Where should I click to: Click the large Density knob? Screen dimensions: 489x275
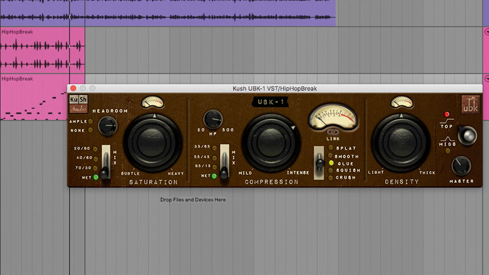[x=402, y=143]
